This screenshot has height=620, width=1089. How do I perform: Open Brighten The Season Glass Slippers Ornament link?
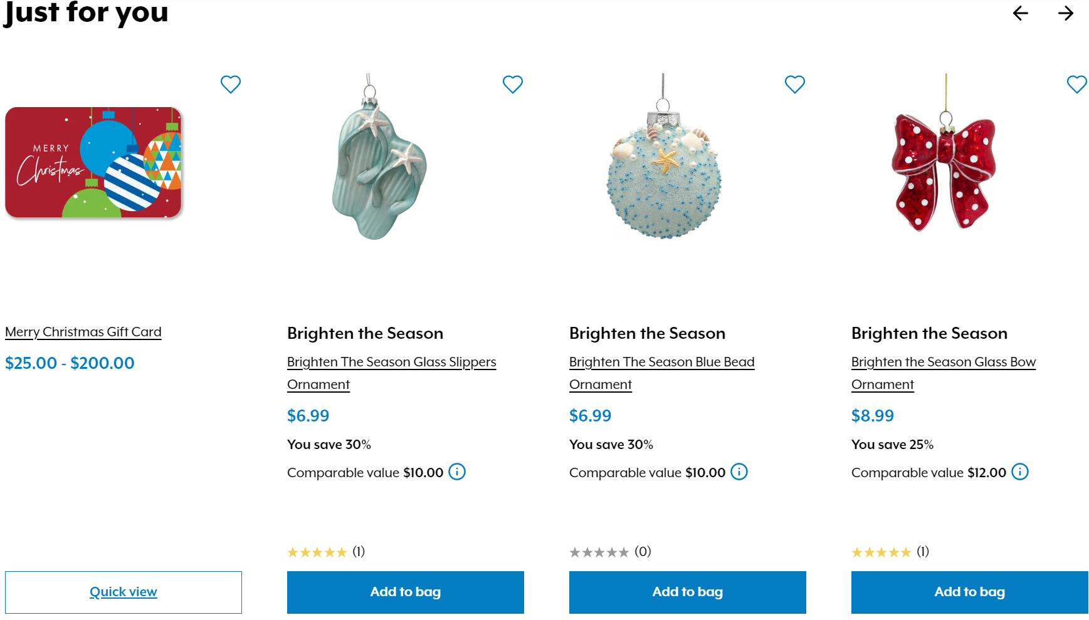(391, 362)
